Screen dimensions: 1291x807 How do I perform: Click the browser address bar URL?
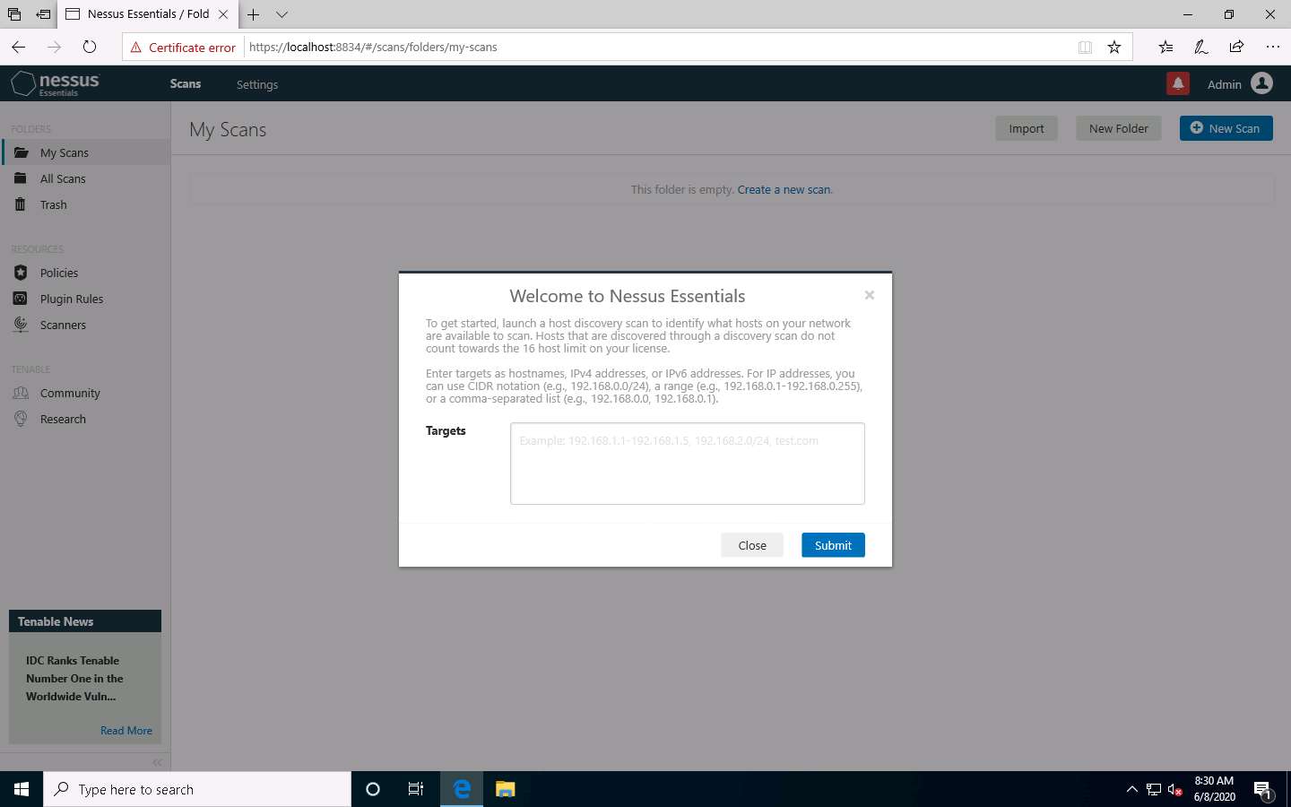[x=373, y=47]
